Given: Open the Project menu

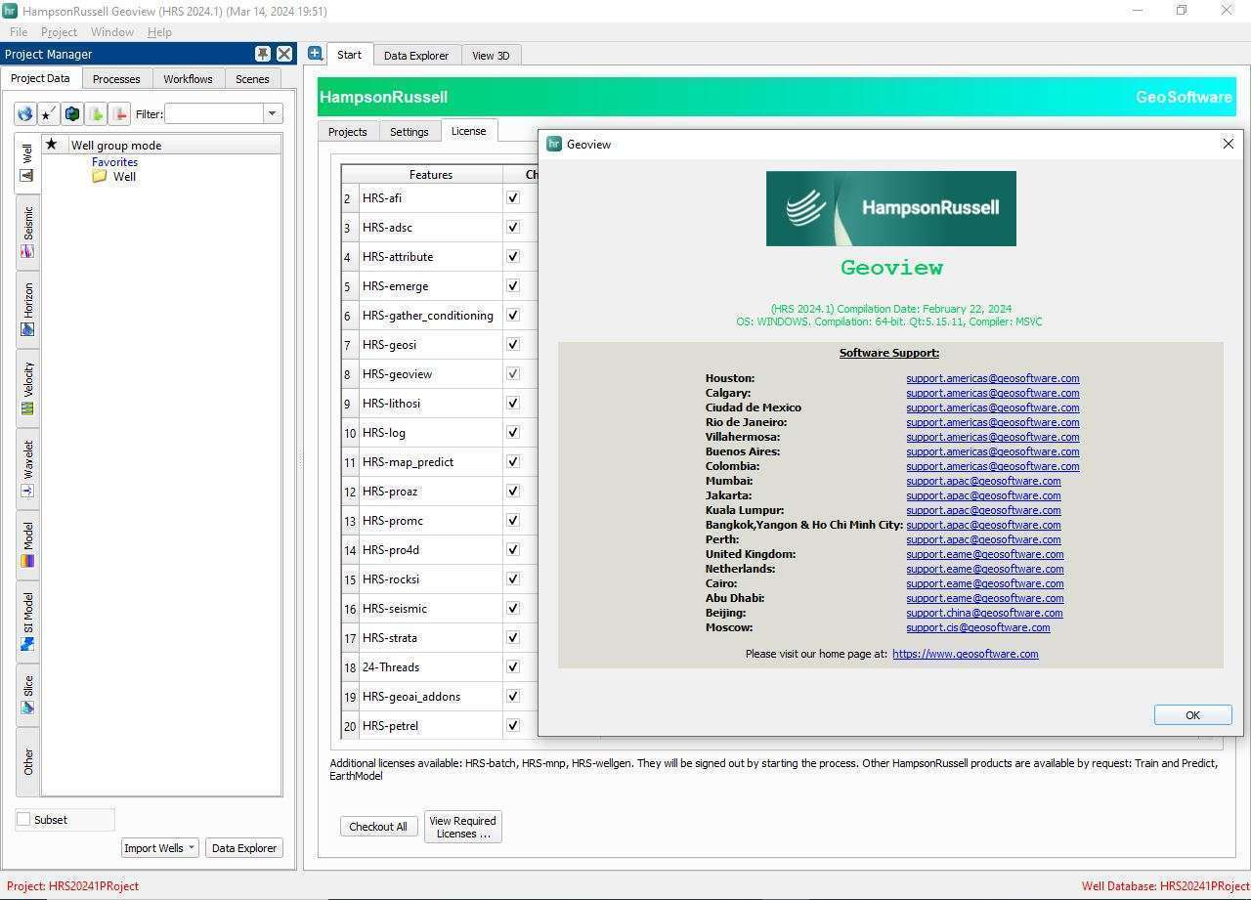Looking at the screenshot, I should [x=59, y=31].
